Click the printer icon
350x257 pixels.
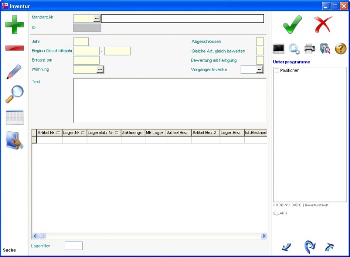tap(310, 49)
